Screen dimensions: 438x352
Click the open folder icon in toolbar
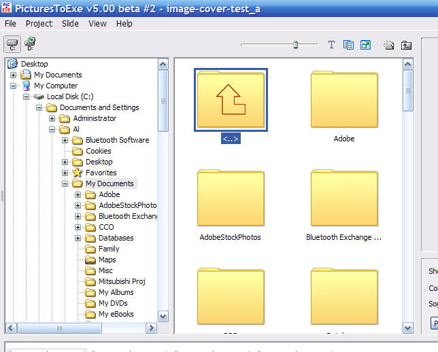[389, 45]
